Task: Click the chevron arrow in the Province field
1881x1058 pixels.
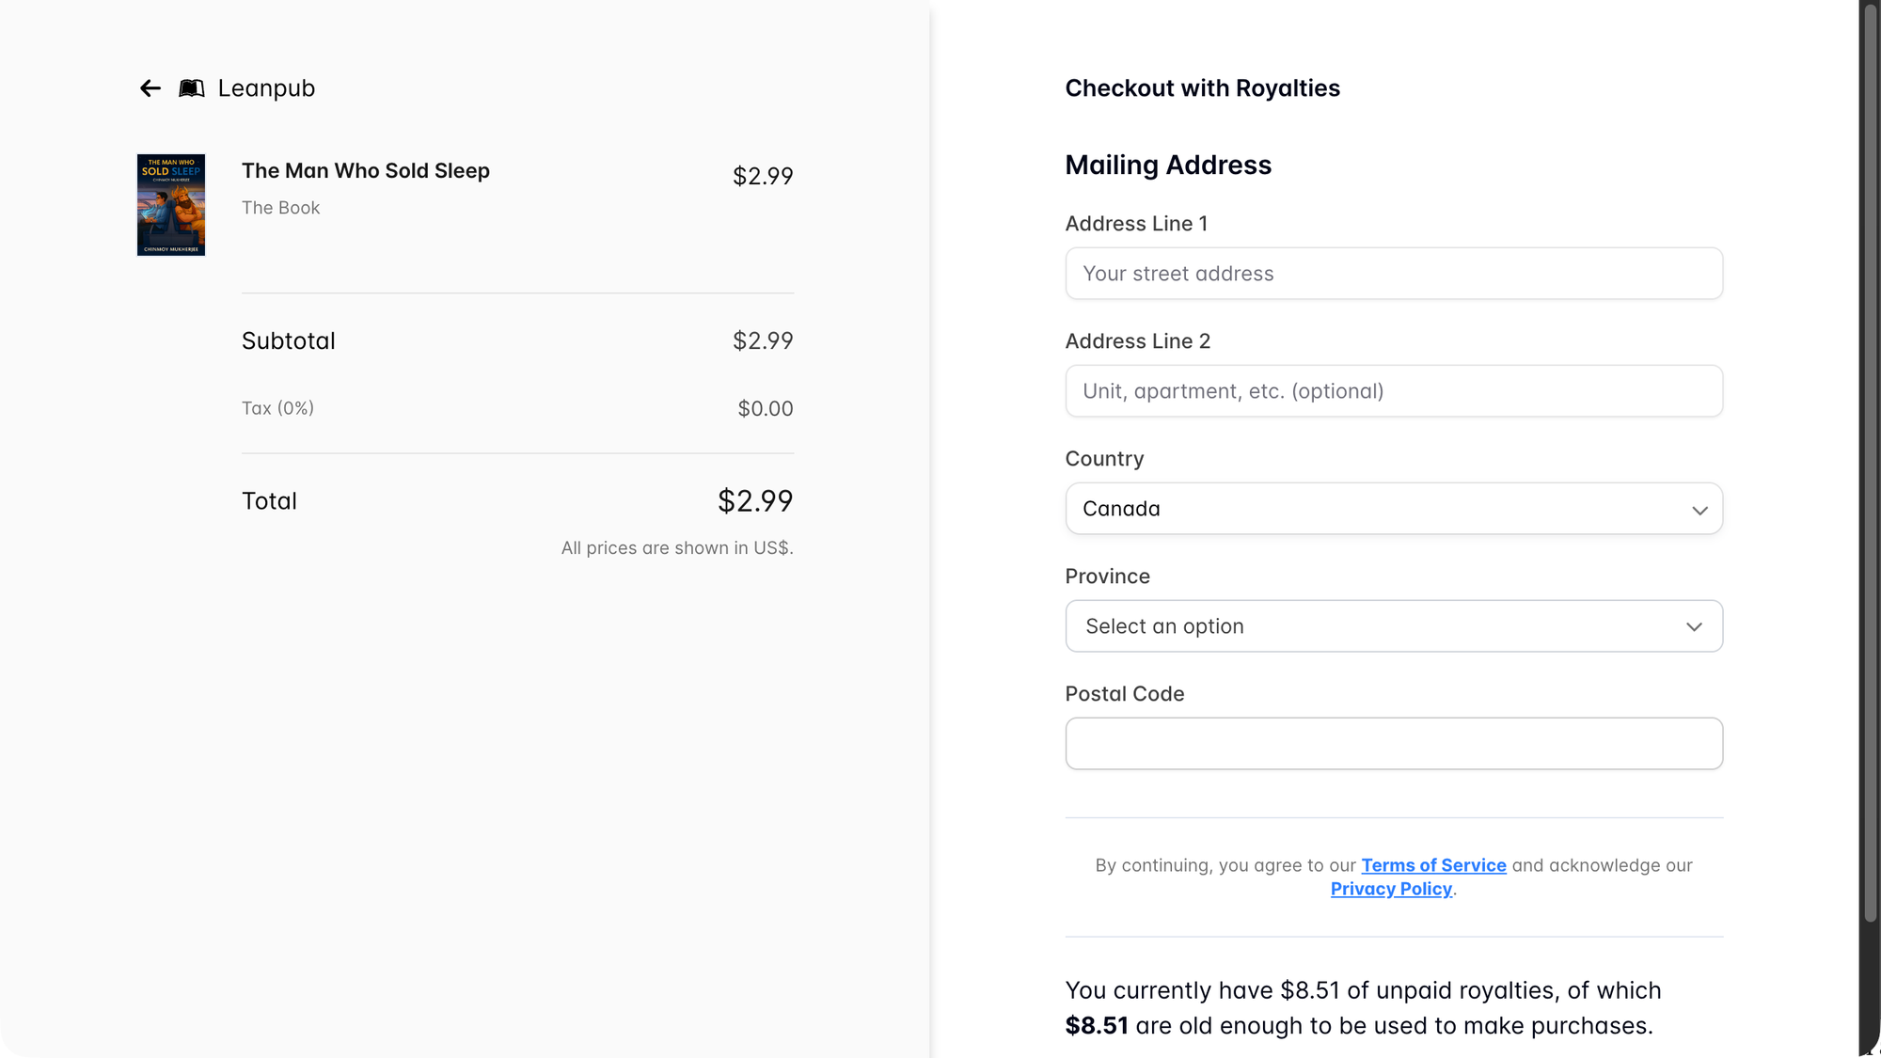Action: tap(1694, 627)
